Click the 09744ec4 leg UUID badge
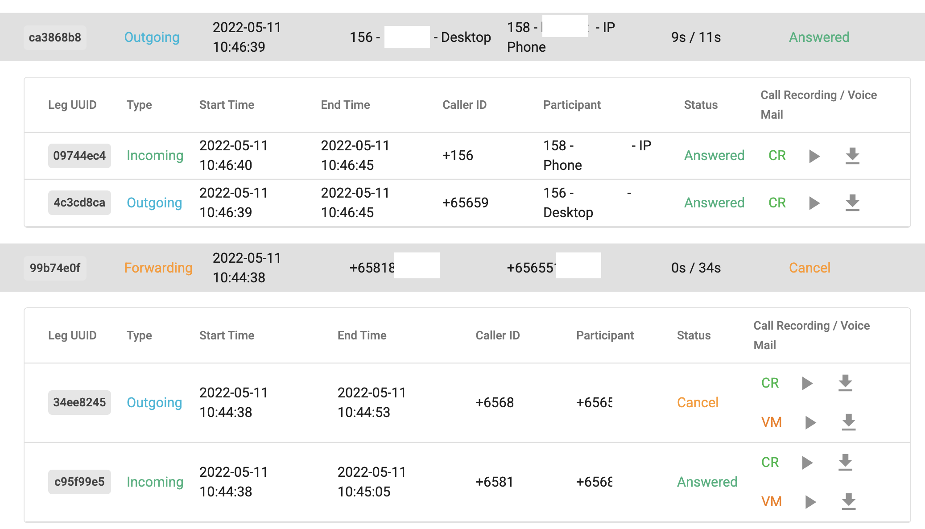Screen dimensions: 925x529 coord(79,156)
